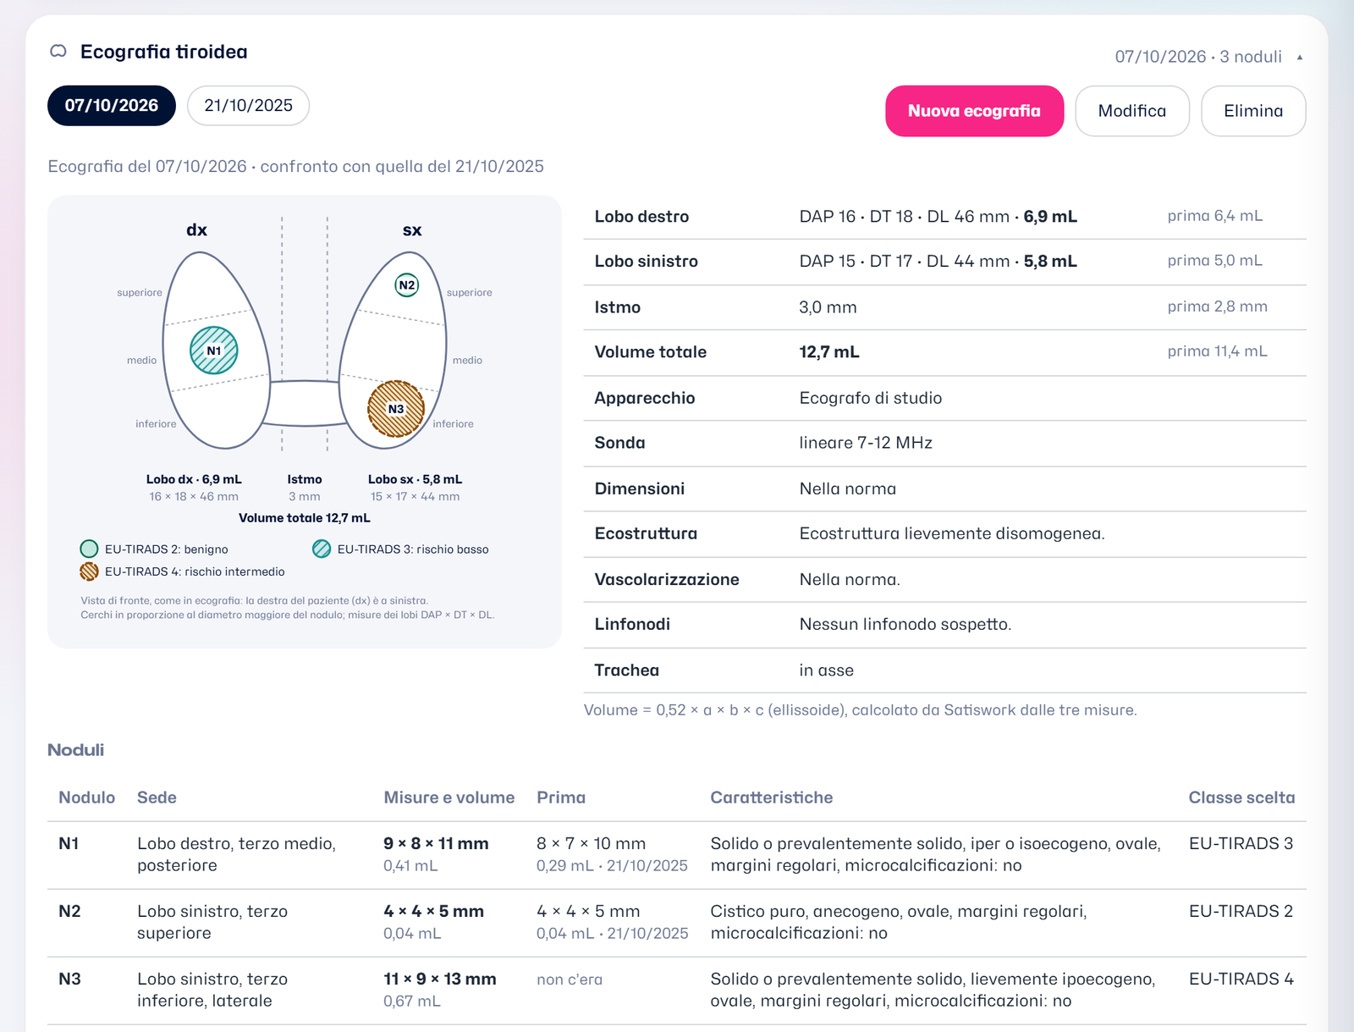Click the N2 cell in the nodules table
The image size is (1354, 1032).
[69, 911]
